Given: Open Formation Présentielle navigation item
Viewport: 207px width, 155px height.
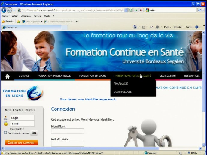Looking at the screenshot, I should tap(54, 76).
